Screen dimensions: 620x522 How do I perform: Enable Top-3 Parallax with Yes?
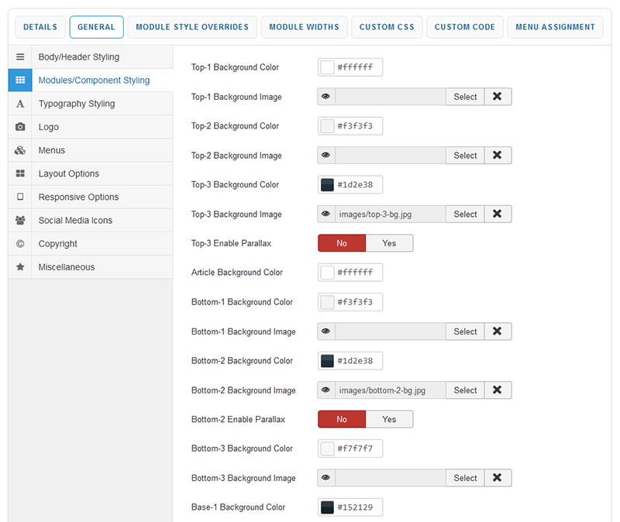pyautogui.click(x=389, y=243)
